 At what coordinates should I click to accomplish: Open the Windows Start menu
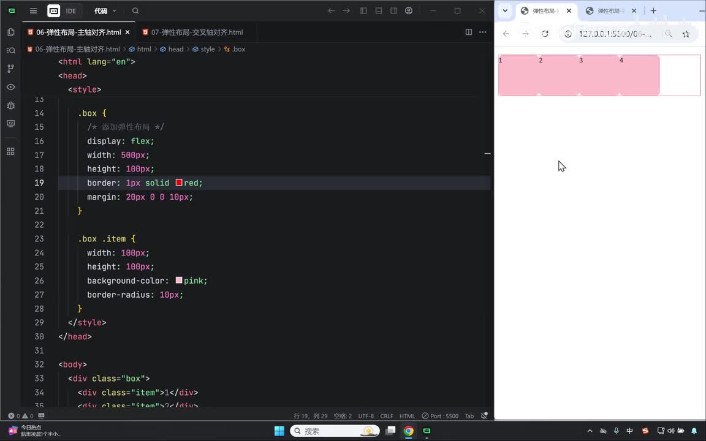279,431
